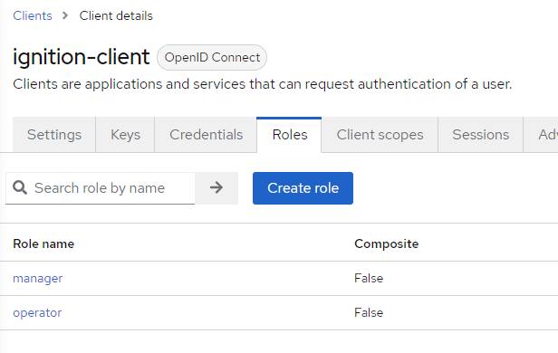Click the search magnifier icon
Screen dimensions: 558x353
coord(20,187)
